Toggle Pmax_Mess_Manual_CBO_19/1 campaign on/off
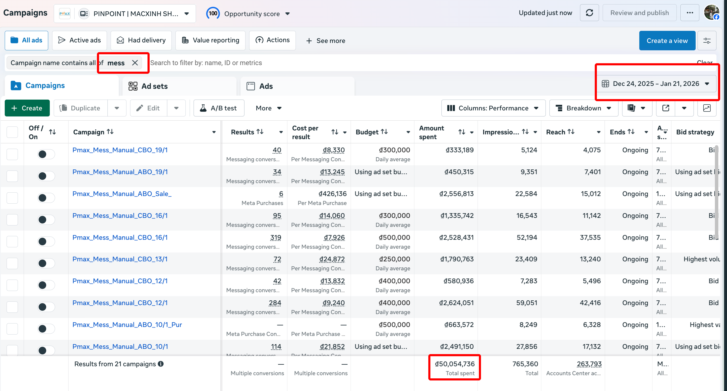This screenshot has height=391, width=727. 46,154
